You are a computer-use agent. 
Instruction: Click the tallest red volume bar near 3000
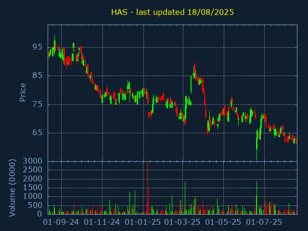(147, 188)
